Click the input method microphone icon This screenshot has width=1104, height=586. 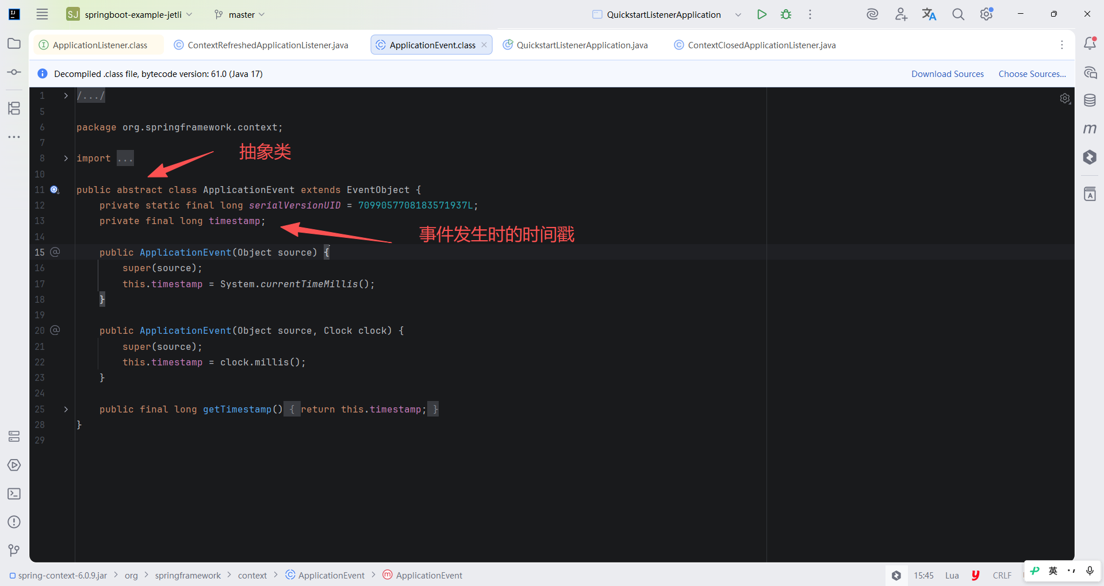pos(1090,570)
